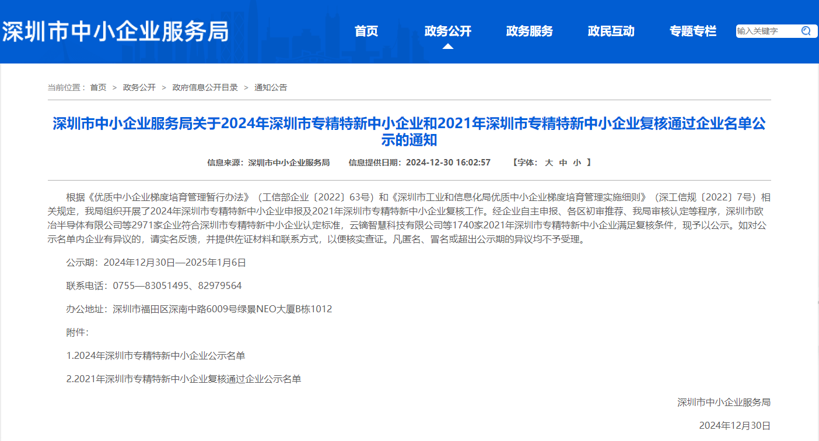The width and height of the screenshot is (819, 441).
Task: Focus the 输入关键字 search field
Action: pyautogui.click(x=765, y=31)
